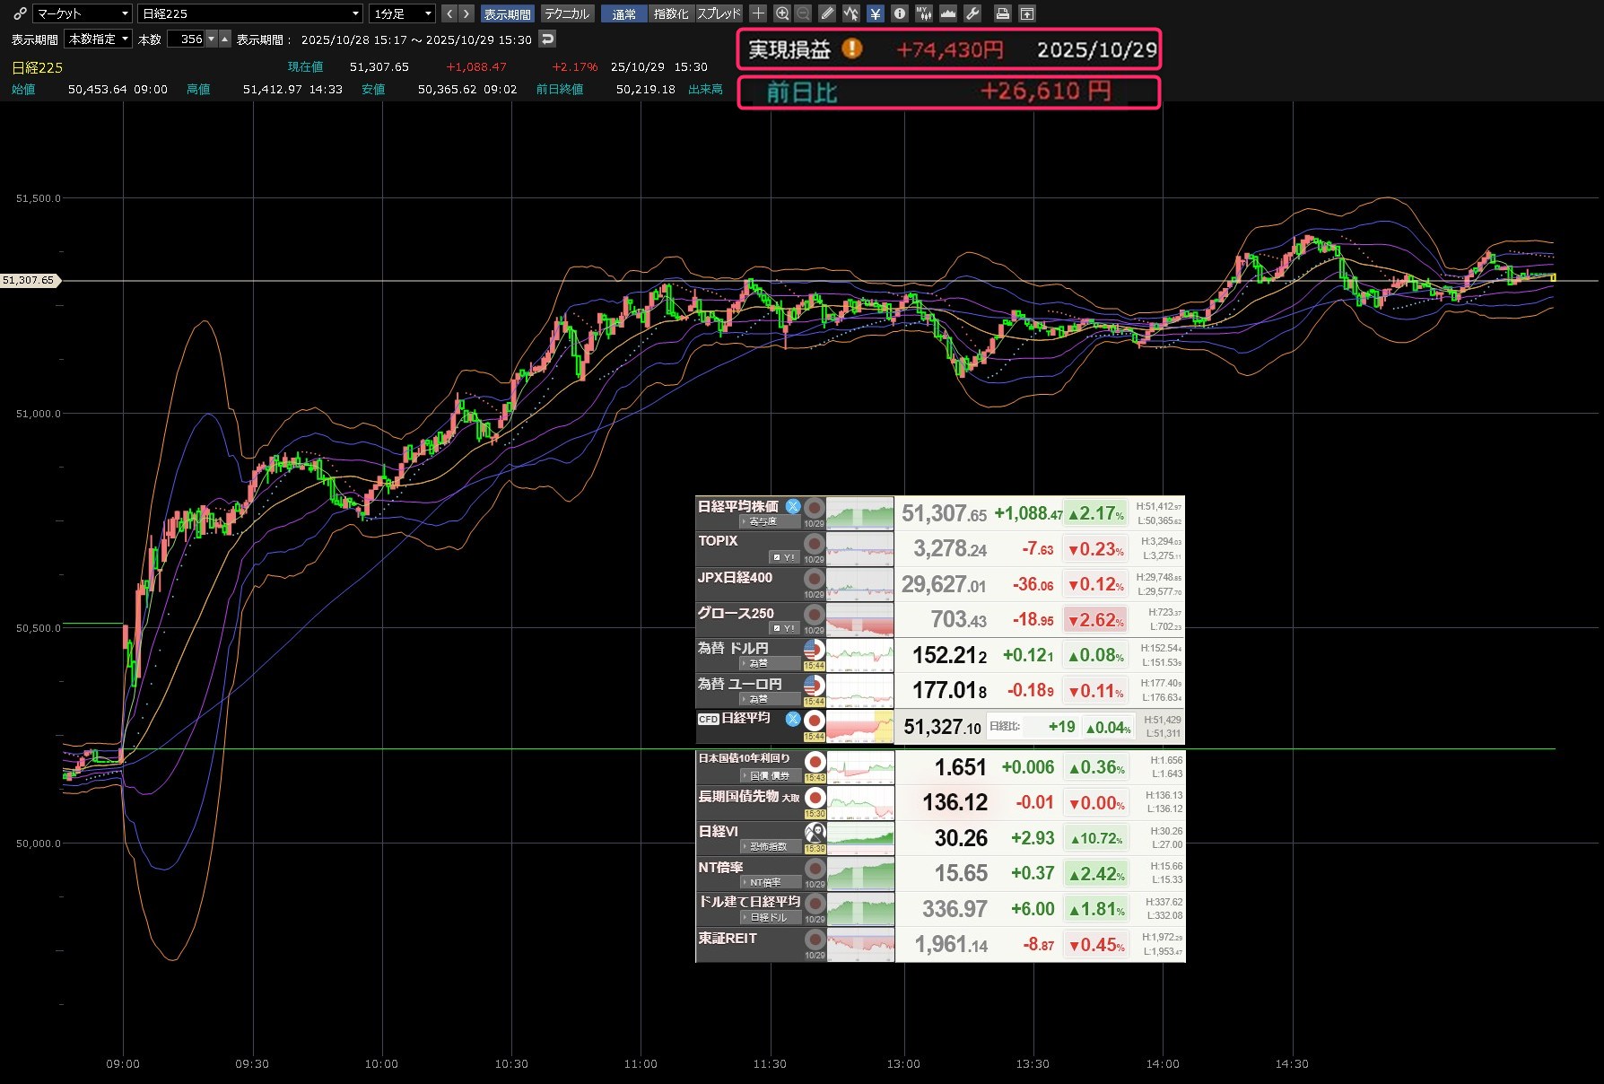Expand the 日経225 symbol dropdown
Image resolution: width=1604 pixels, height=1084 pixels.
click(x=250, y=13)
